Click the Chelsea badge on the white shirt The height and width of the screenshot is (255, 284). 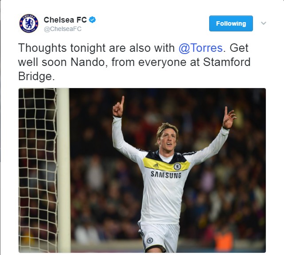[177, 166]
